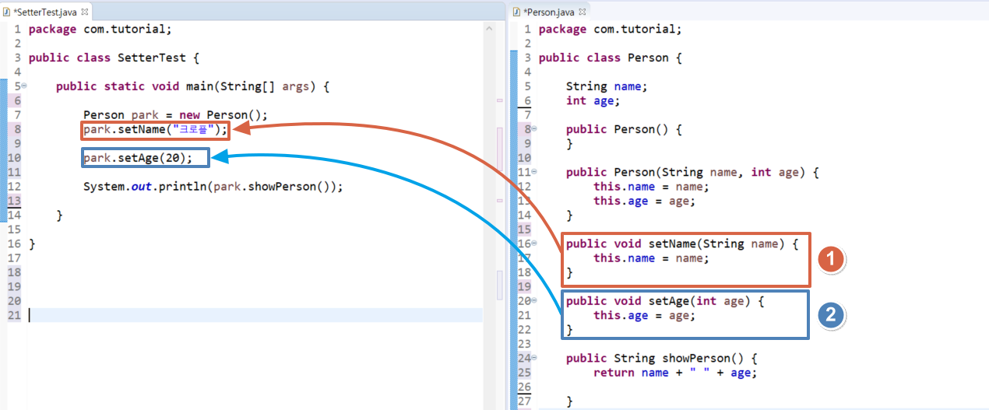Place cursor on empty line 21 in SetterTest
Viewport: 989px width, 410px height.
pyautogui.click(x=255, y=315)
